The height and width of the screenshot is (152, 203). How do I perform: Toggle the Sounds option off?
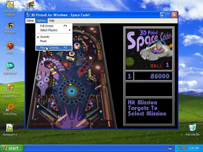(x=54, y=37)
